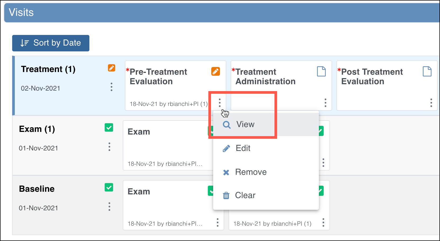The image size is (440, 241).
Task: Click the pencil icon on Pre-Treatment Evaluation card
Action: click(216, 71)
